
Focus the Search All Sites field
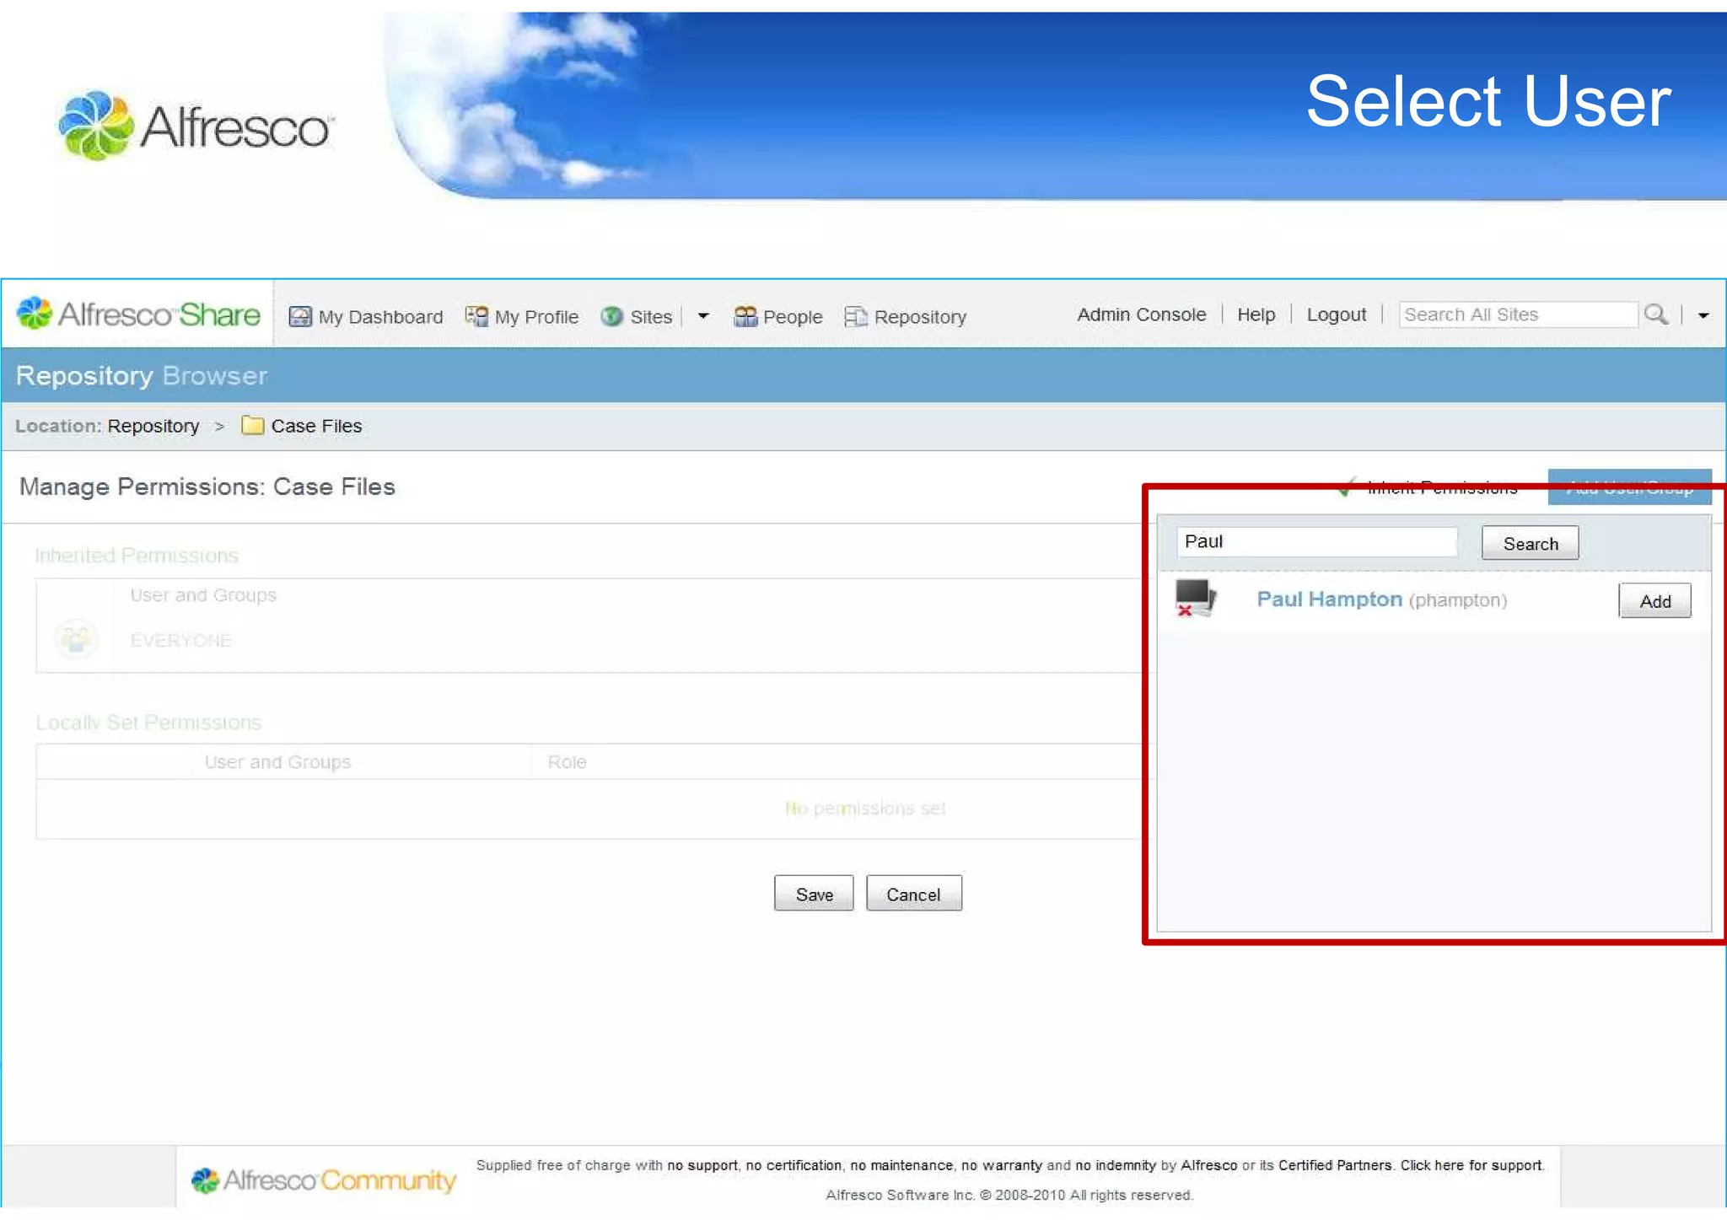[x=1518, y=314]
